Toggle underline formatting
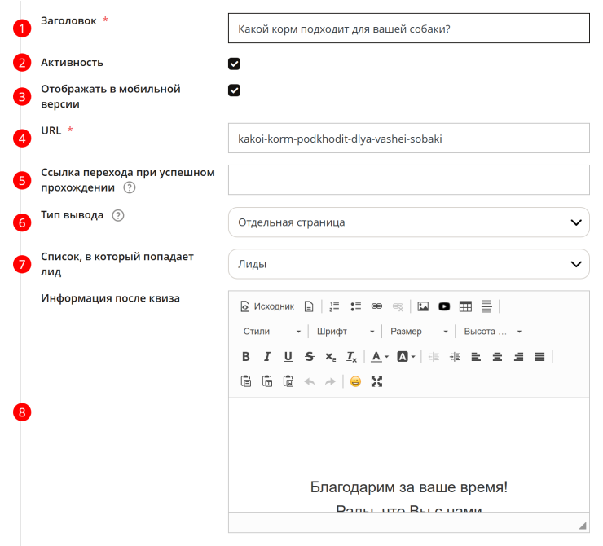This screenshot has width=603, height=546. point(288,357)
